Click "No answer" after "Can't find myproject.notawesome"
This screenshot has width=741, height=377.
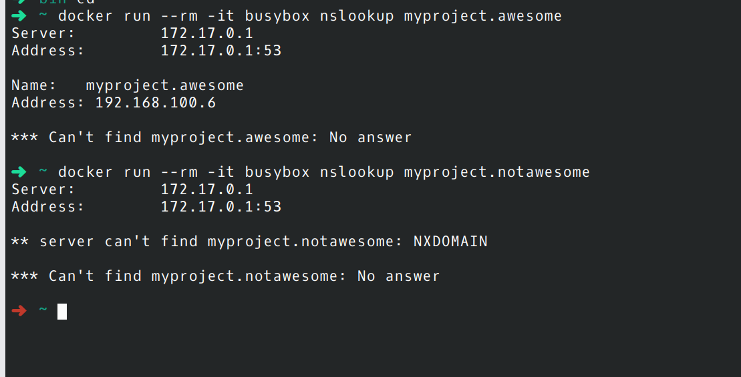point(398,276)
